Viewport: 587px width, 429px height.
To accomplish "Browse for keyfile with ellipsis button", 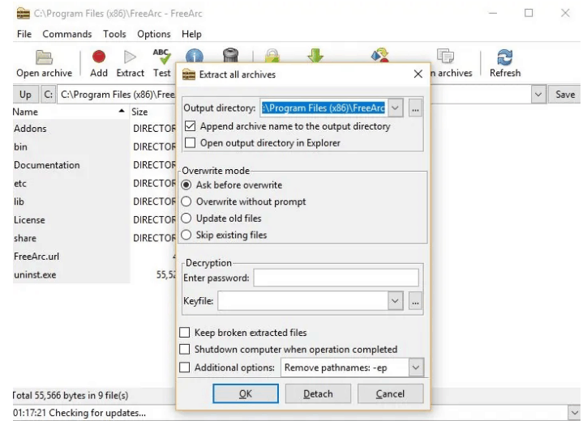I will tap(416, 302).
